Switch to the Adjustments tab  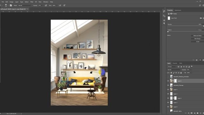(178, 10)
